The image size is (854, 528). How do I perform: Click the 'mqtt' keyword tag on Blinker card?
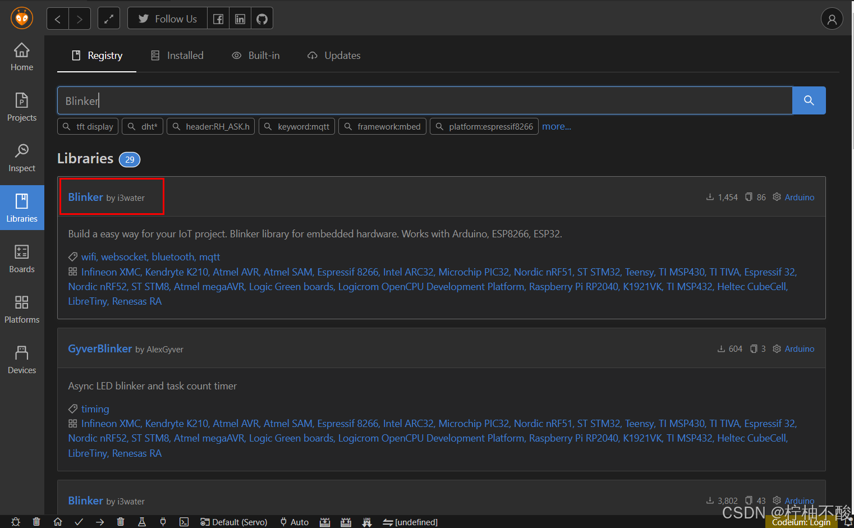[210, 256]
